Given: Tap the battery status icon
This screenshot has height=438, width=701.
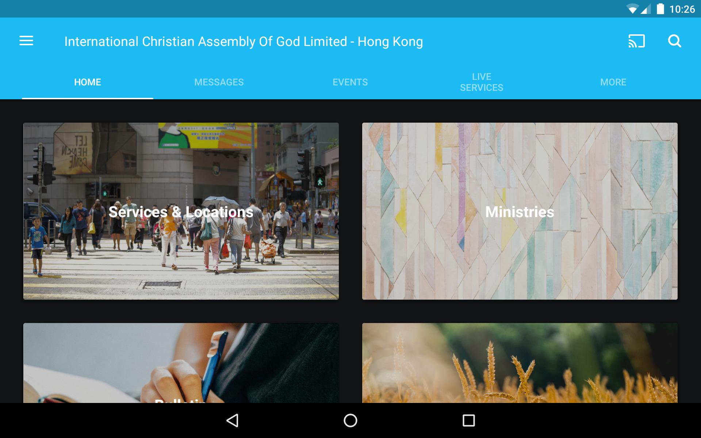Looking at the screenshot, I should tap(660, 9).
